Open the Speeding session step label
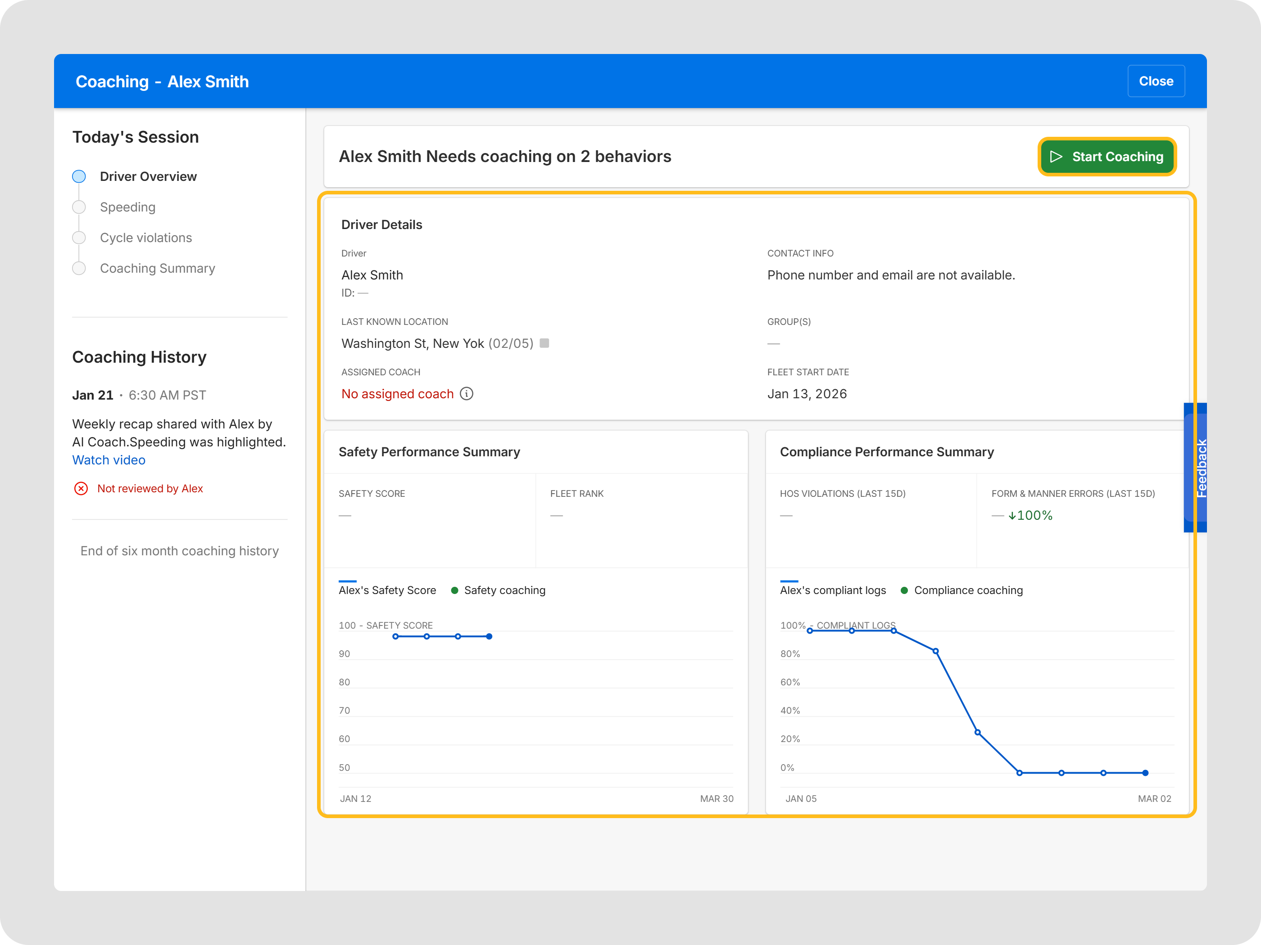 (x=128, y=207)
